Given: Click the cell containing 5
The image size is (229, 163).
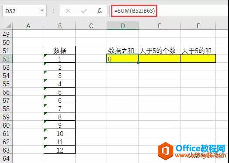Looking at the screenshot, I should 59,92.
